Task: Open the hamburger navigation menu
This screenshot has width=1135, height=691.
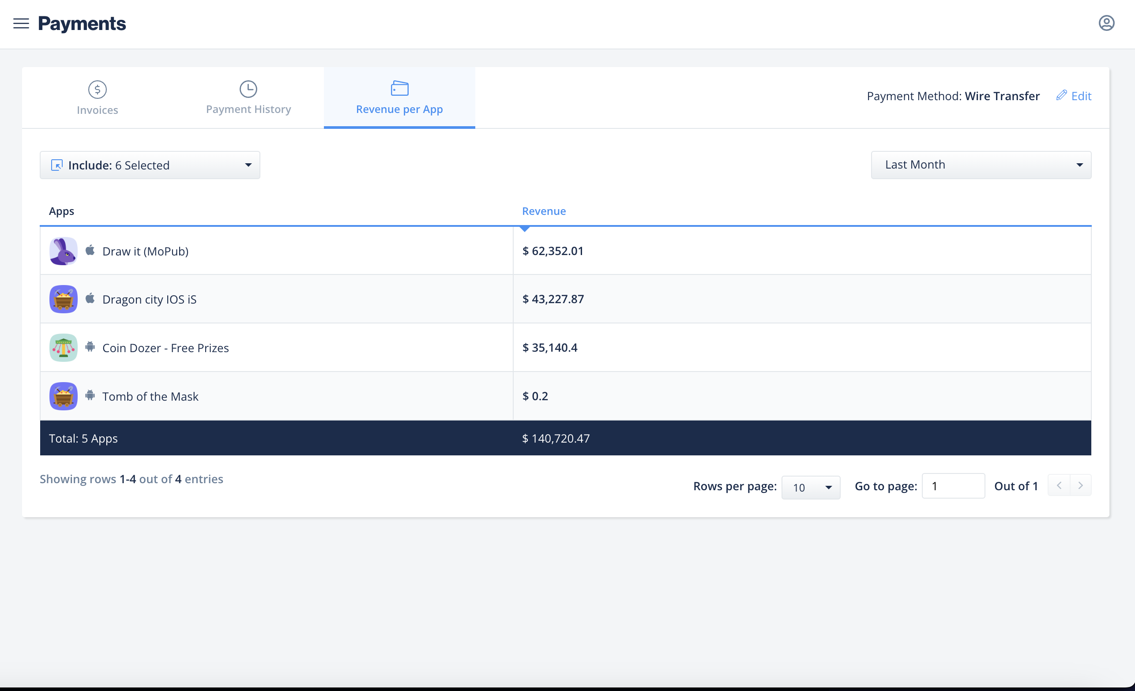Action: click(x=21, y=23)
